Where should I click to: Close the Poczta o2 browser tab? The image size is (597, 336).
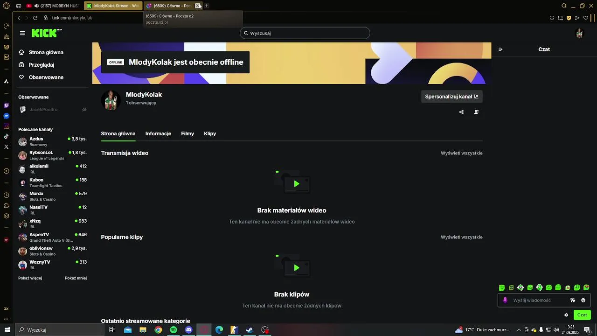pyautogui.click(x=197, y=6)
